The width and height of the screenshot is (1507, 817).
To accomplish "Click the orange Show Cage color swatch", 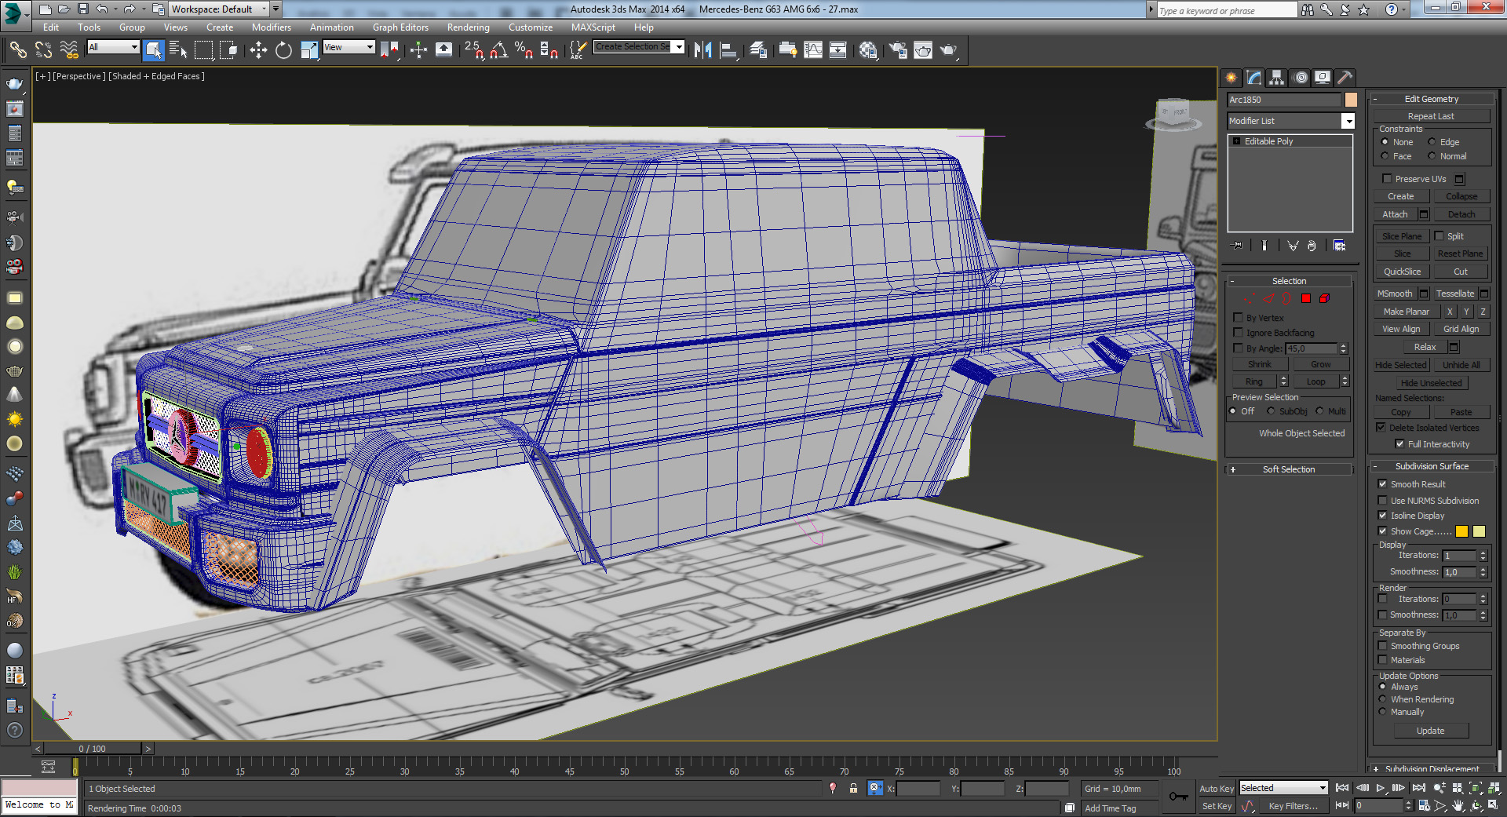I will pos(1461,531).
